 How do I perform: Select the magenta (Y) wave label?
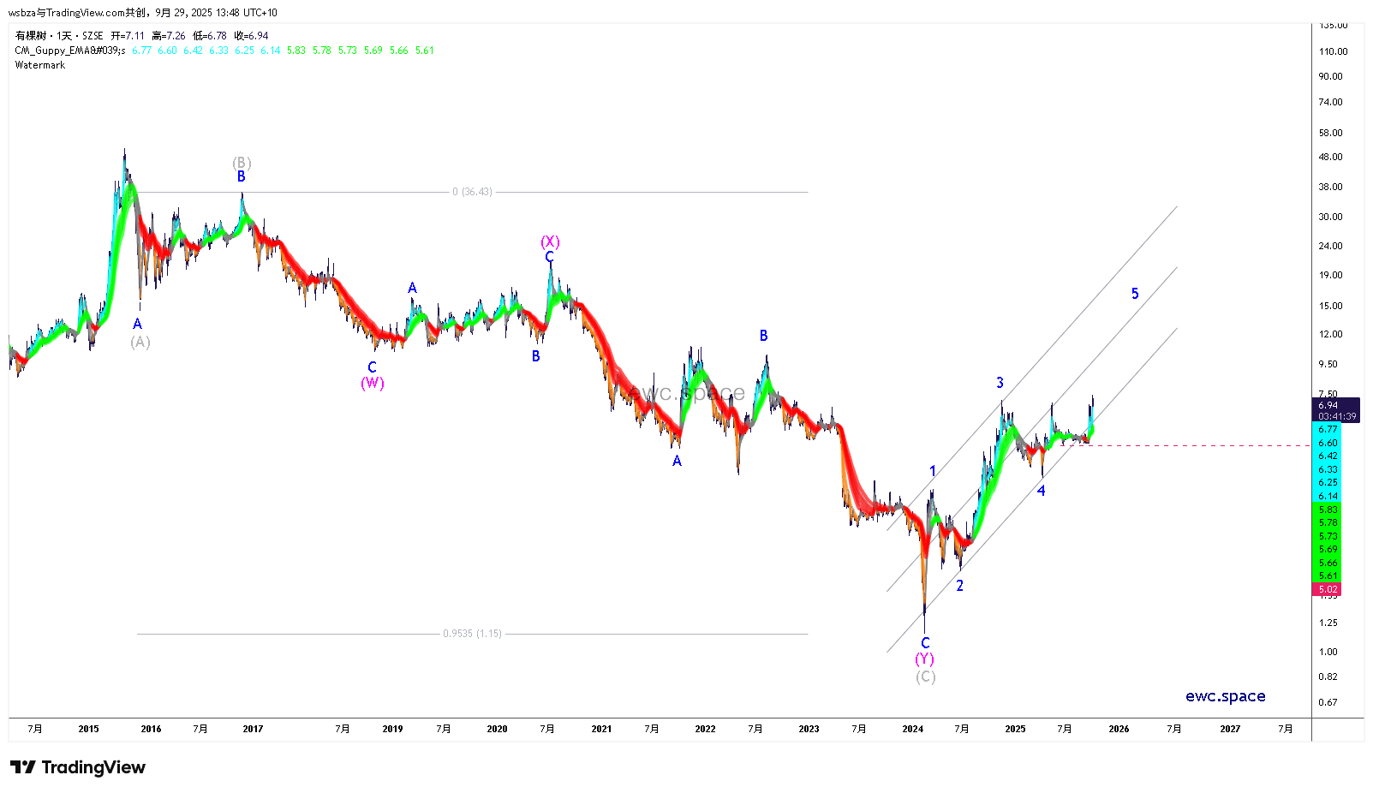(x=924, y=659)
